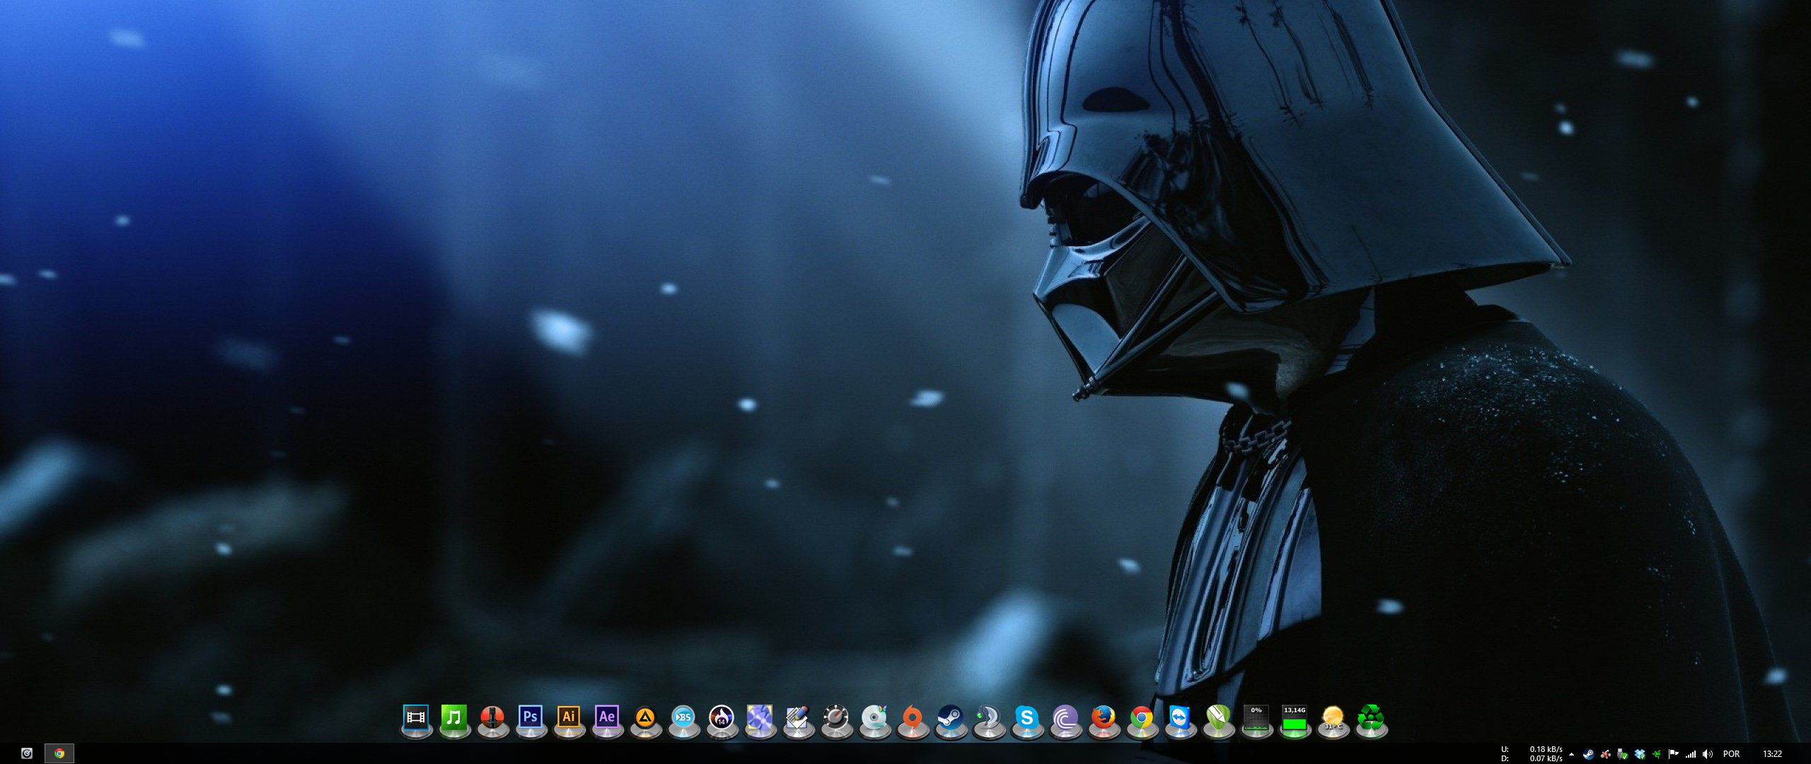Open the video editor film-strip dock icon
This screenshot has height=764, width=1811.
pyautogui.click(x=416, y=718)
